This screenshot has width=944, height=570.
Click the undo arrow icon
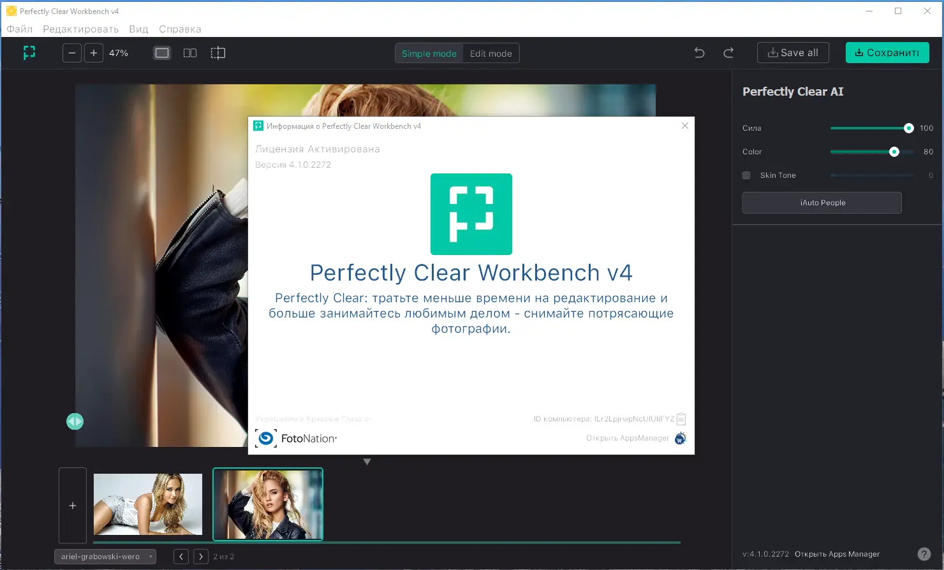(x=698, y=53)
